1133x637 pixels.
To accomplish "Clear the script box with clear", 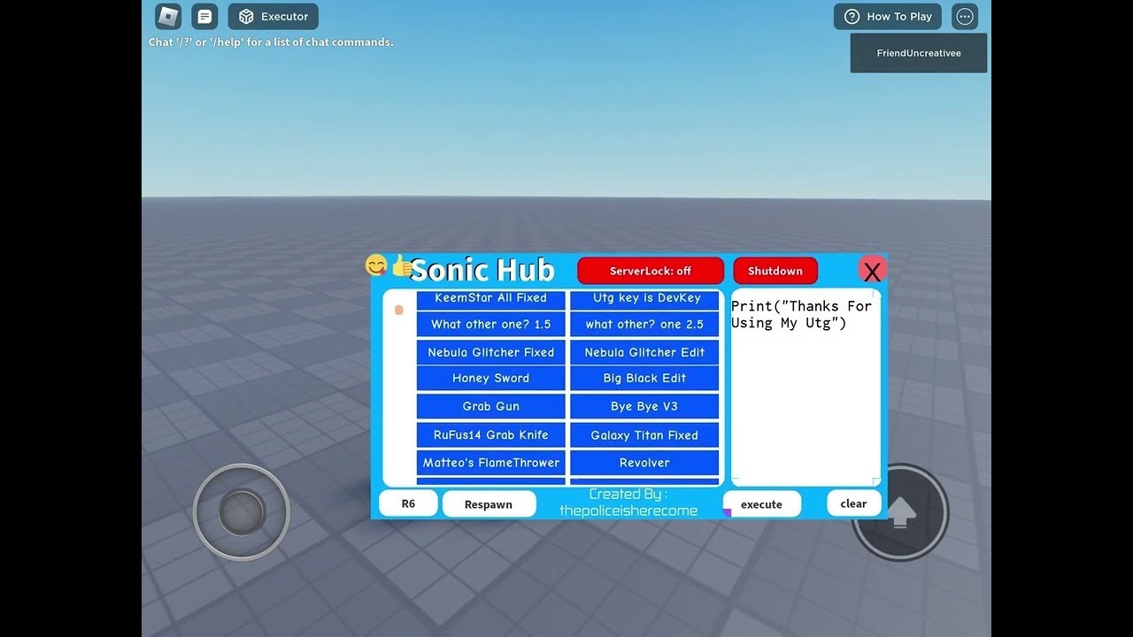I will click(853, 503).
